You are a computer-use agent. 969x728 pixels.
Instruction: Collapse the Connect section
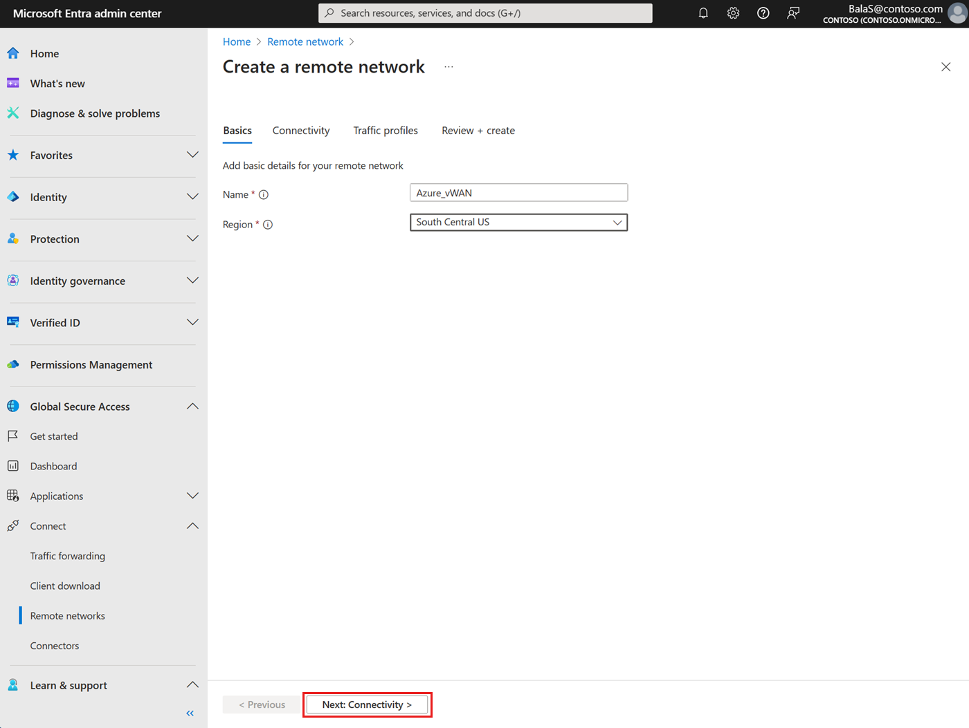(x=192, y=525)
